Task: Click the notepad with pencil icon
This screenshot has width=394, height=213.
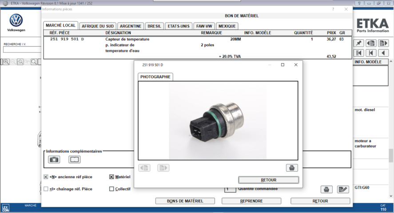Action: coord(343,189)
